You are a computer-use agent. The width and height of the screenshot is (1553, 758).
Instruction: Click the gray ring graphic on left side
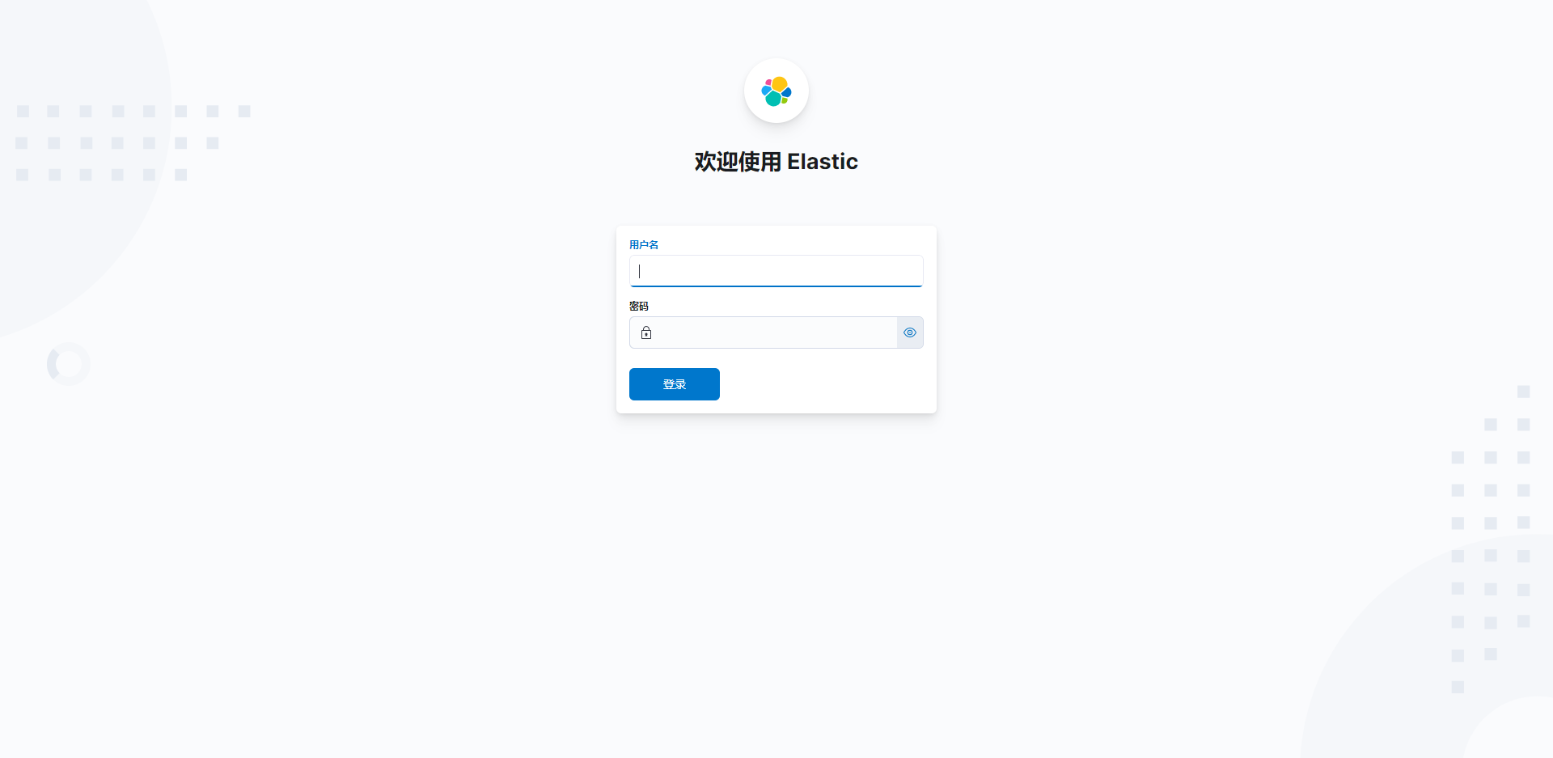point(69,364)
